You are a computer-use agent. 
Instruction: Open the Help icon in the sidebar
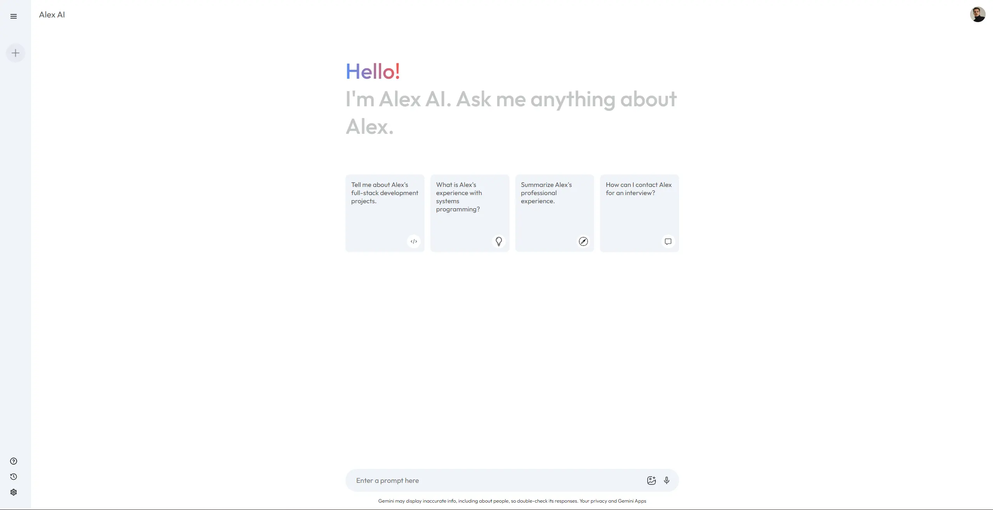tap(14, 461)
